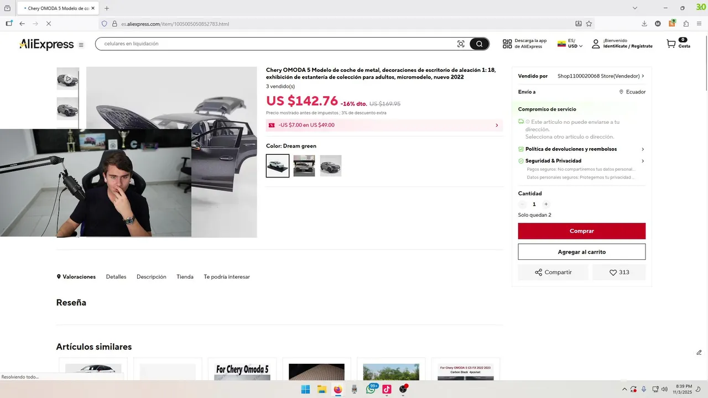Open TikTok app in taskbar
The width and height of the screenshot is (708, 398).
tap(387, 389)
